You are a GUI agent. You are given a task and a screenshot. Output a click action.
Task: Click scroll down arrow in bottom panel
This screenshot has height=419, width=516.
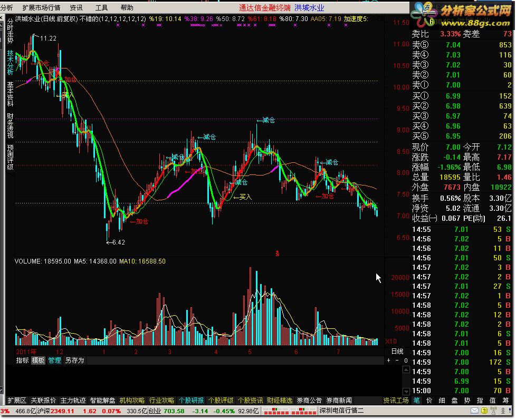(x=406, y=392)
